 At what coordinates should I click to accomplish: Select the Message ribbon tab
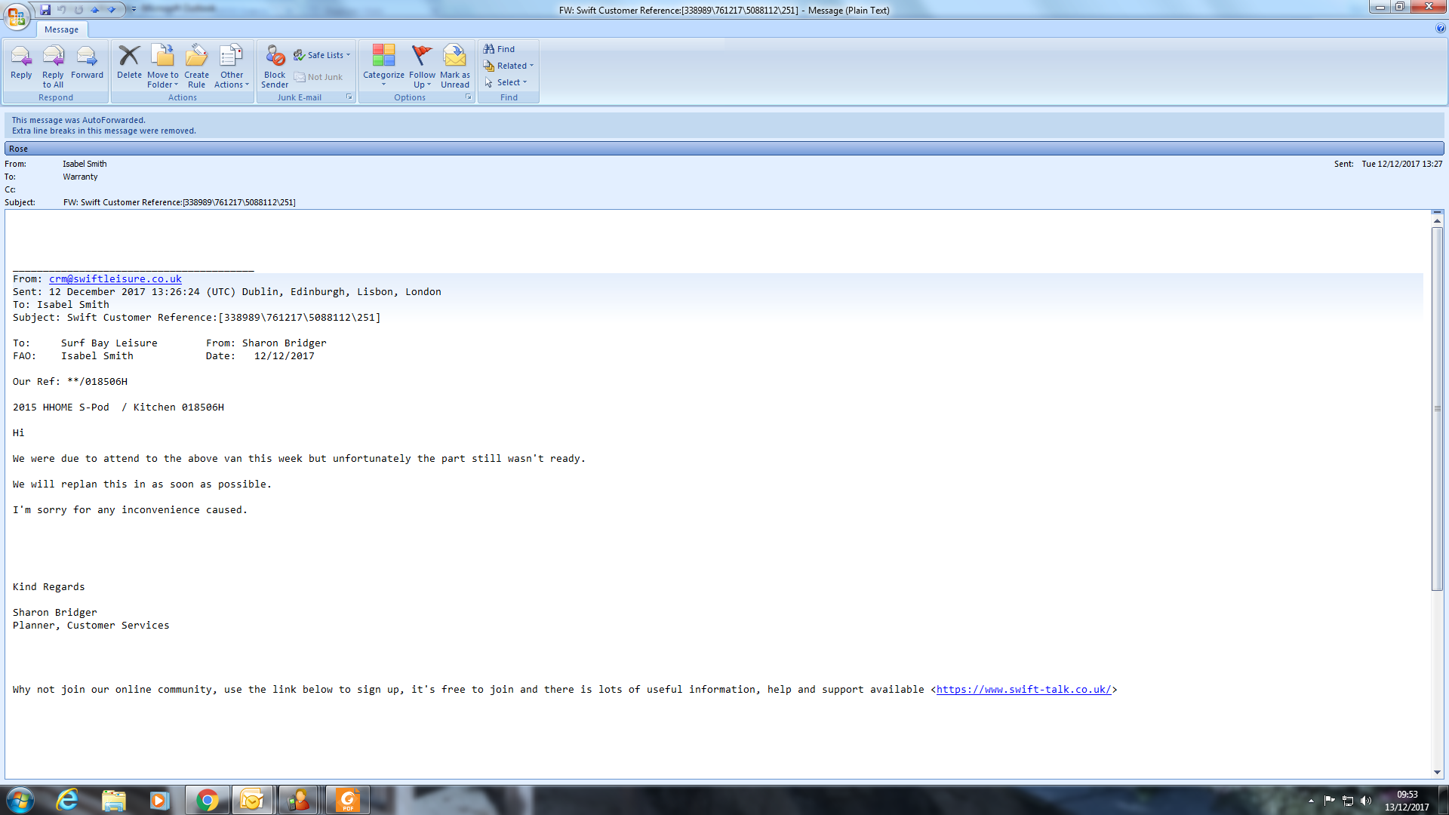point(61,29)
